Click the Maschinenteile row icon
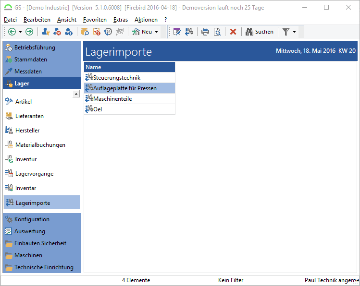This screenshot has height=286, width=360. click(x=89, y=98)
